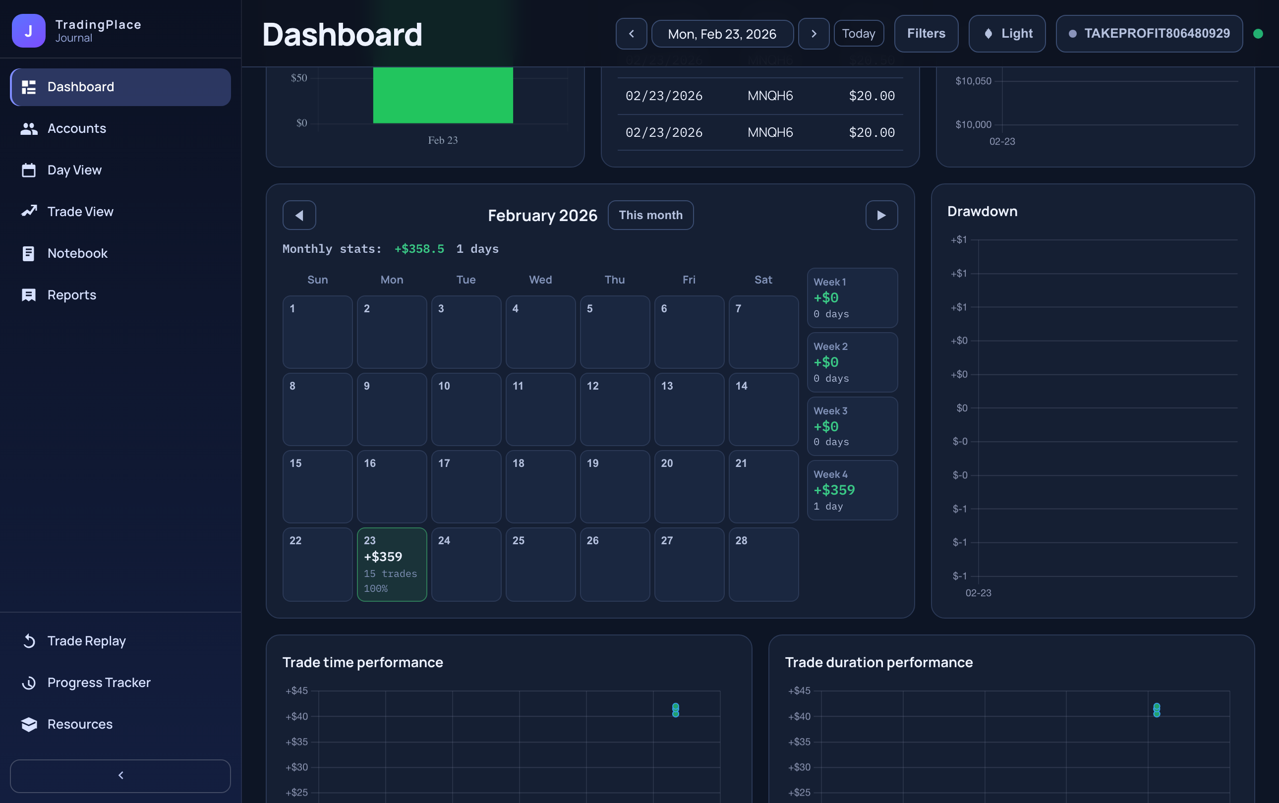The height and width of the screenshot is (803, 1279).
Task: Open Day View via calendar icon
Action: point(29,170)
